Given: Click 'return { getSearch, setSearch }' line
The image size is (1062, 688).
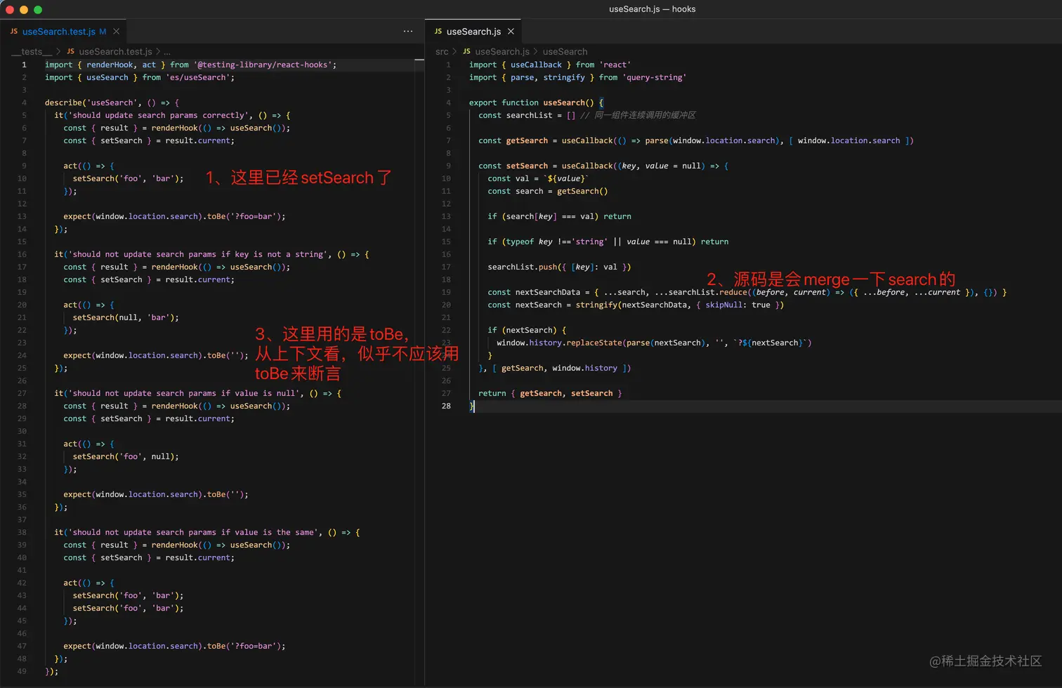Looking at the screenshot, I should pos(550,393).
